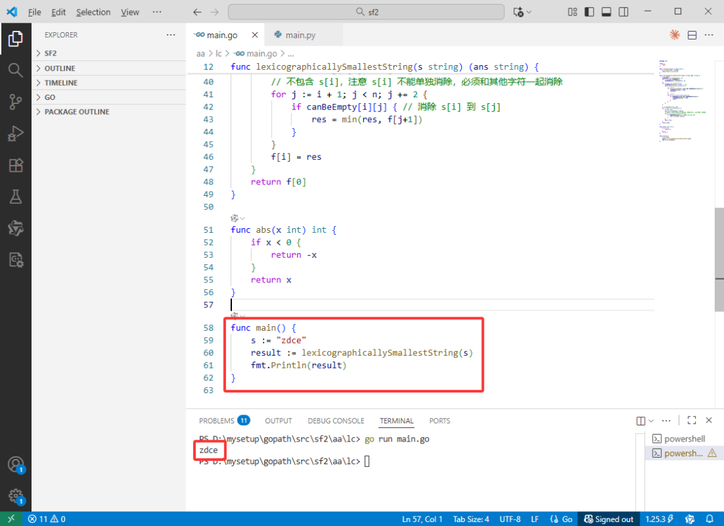Click the sf2 command center search box
724x526 pixels.
366,12
